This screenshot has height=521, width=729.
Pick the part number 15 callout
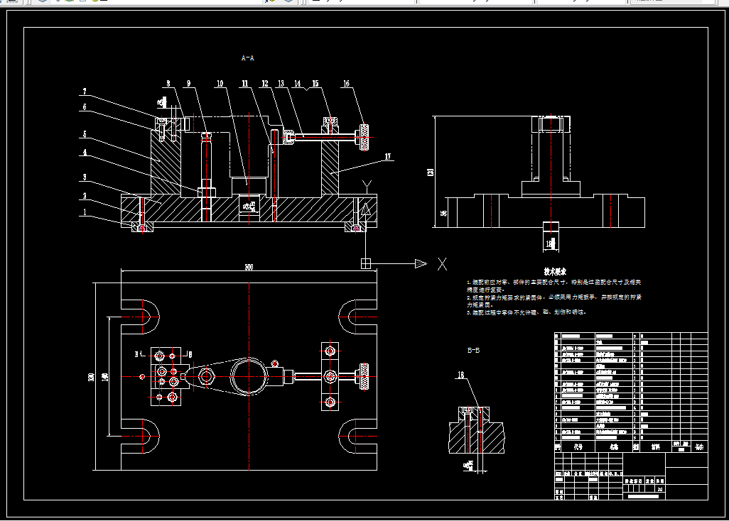[x=315, y=84]
